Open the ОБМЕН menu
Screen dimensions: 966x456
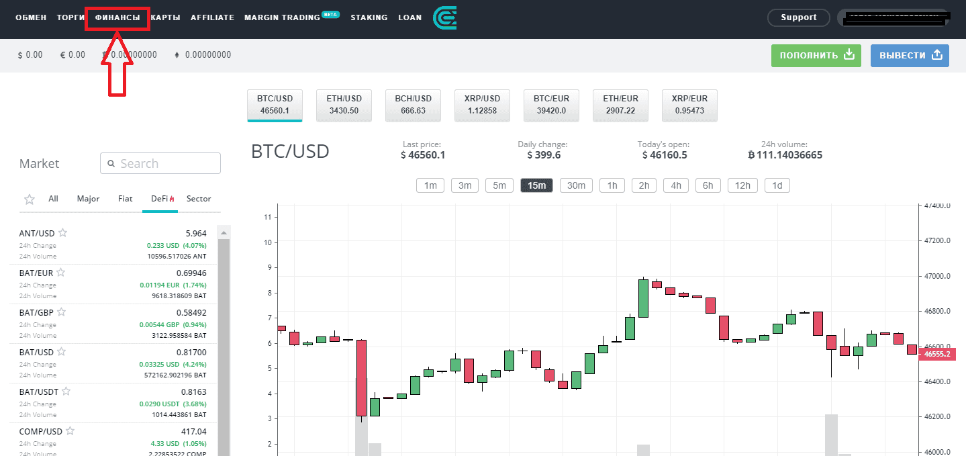click(31, 17)
